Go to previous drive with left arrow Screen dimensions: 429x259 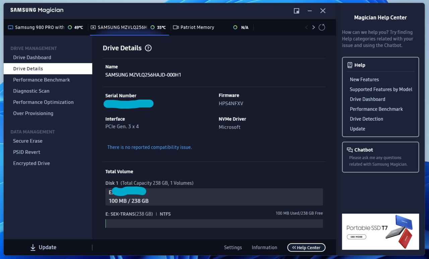click(x=306, y=27)
